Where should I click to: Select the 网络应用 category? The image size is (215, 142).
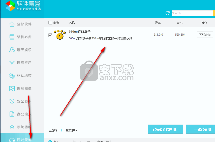[x=22, y=63]
